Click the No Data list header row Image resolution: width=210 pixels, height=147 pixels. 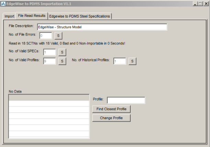point(49,98)
